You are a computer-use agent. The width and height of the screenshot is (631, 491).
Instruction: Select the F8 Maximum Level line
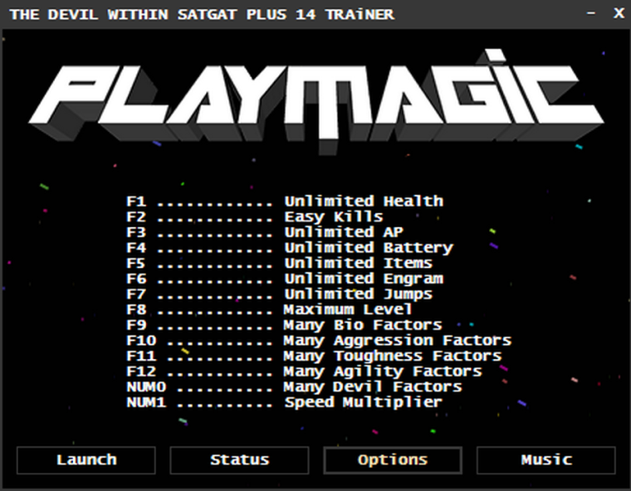[x=270, y=309]
